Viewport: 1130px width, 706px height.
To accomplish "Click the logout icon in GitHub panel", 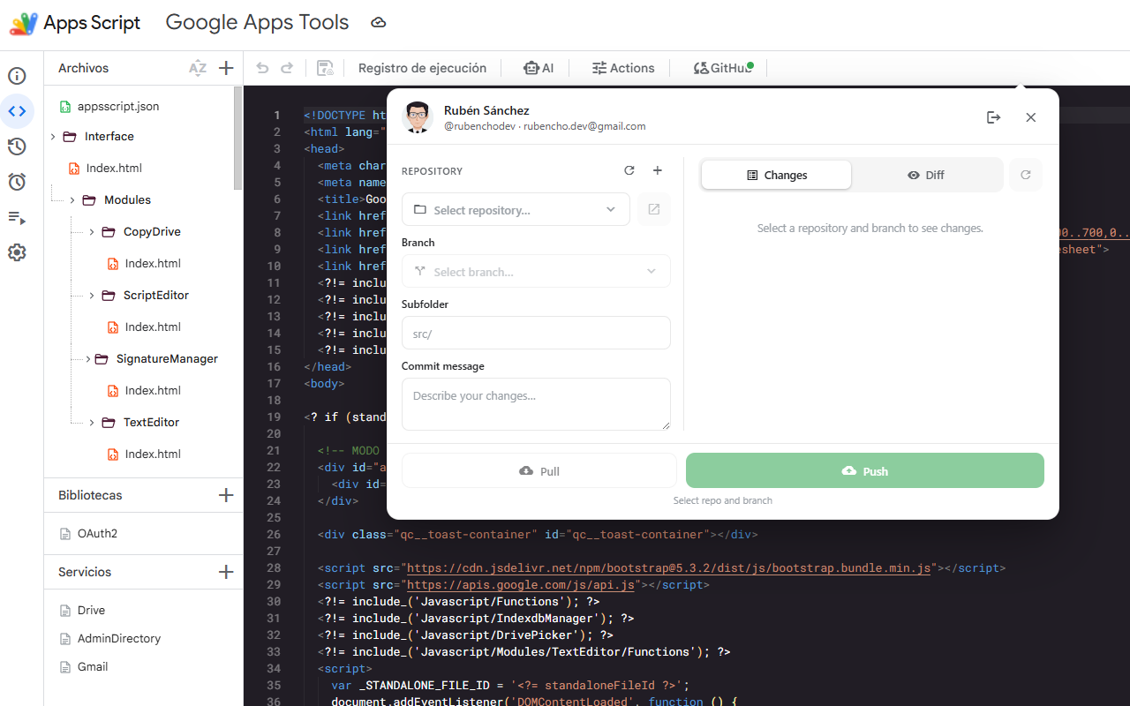I will [x=994, y=117].
